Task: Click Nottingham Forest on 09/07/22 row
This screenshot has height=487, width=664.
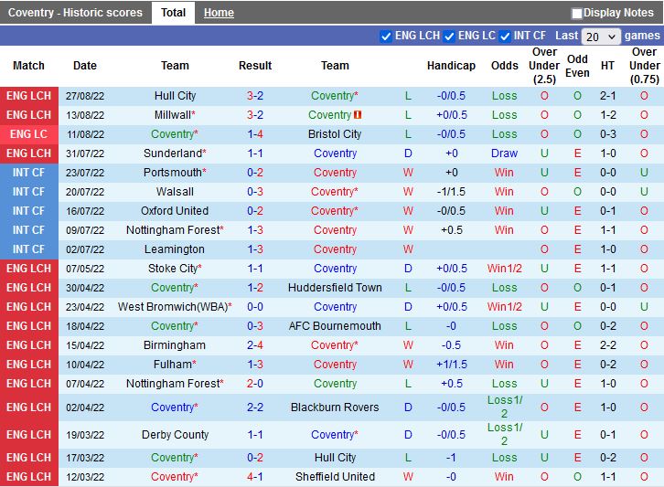Action: (x=175, y=230)
